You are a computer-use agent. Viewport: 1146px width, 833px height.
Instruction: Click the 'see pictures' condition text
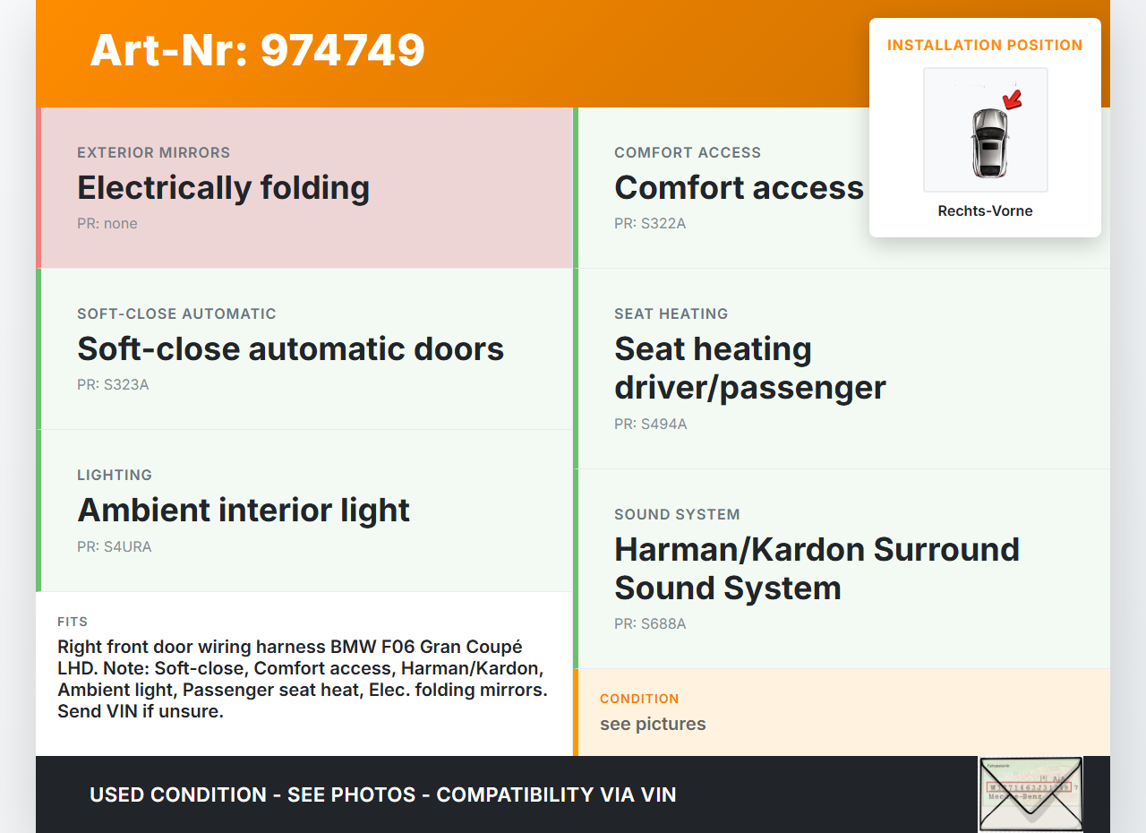(x=653, y=724)
